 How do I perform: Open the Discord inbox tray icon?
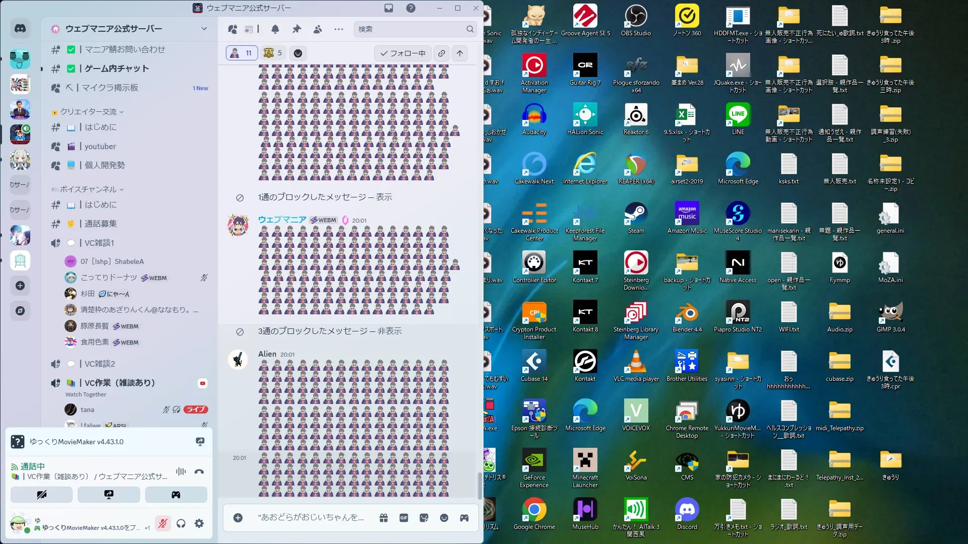click(389, 8)
